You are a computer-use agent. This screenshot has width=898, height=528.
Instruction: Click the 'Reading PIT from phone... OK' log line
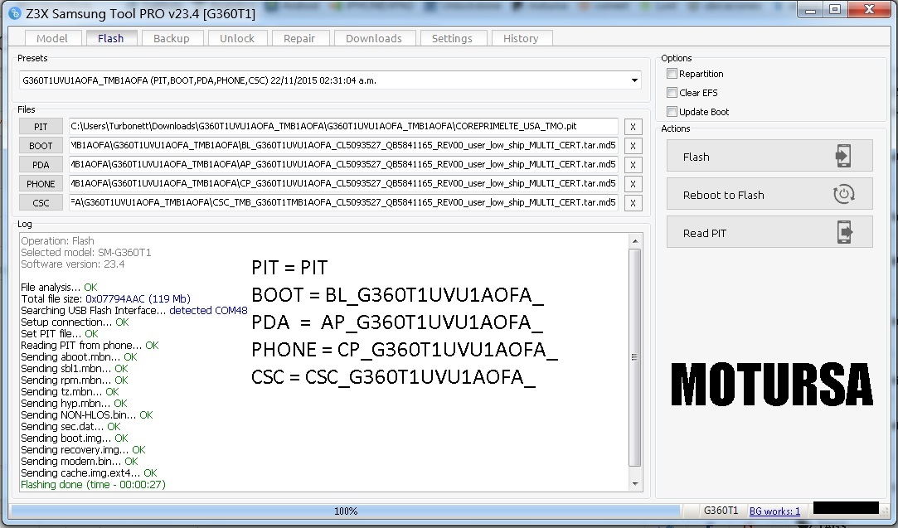(90, 346)
